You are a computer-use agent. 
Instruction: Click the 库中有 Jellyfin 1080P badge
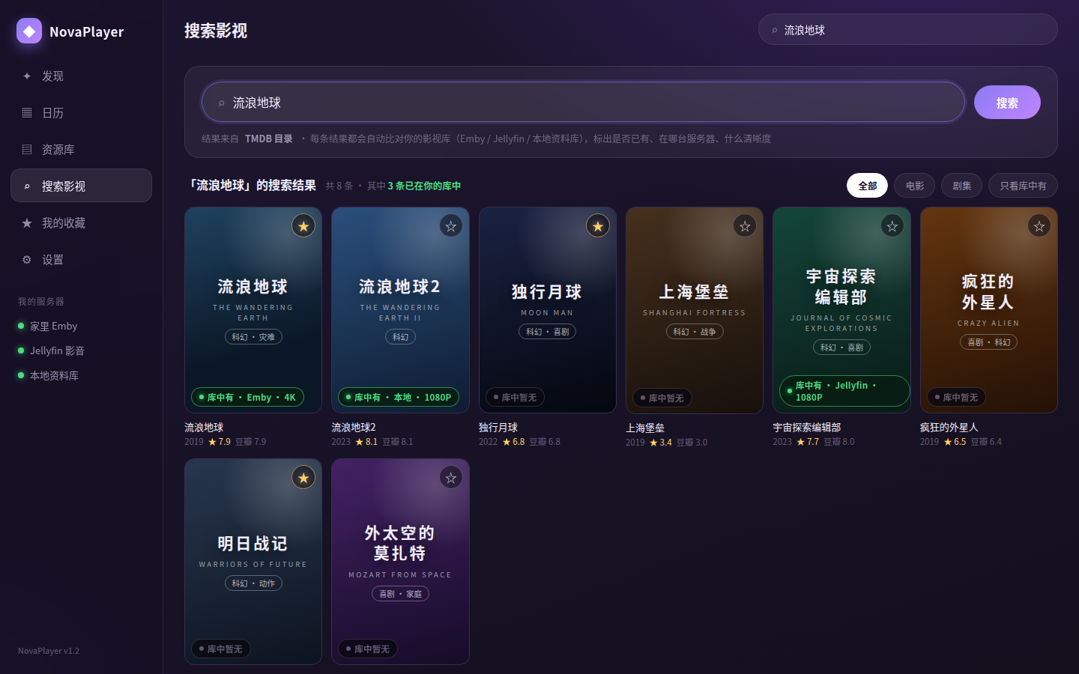[x=844, y=391]
